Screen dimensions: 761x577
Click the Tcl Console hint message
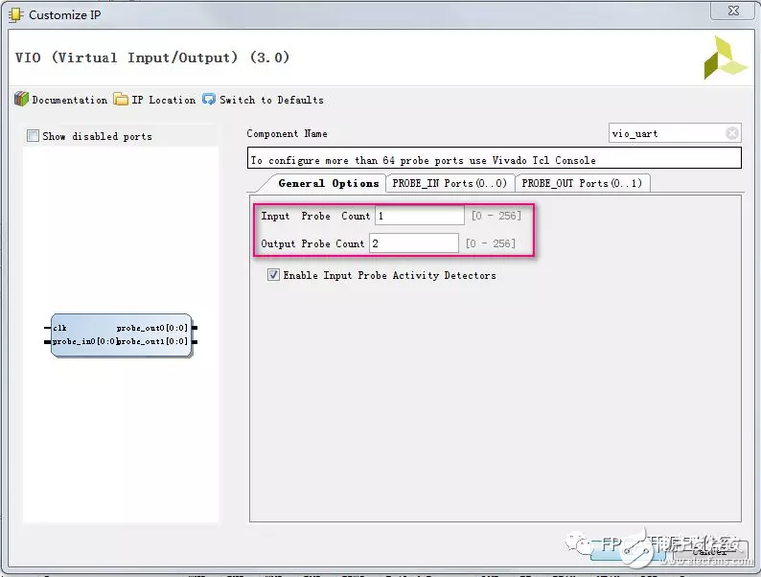[x=494, y=159]
